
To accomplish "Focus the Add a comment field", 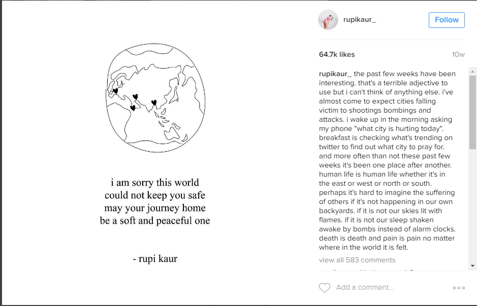I will 386,287.
